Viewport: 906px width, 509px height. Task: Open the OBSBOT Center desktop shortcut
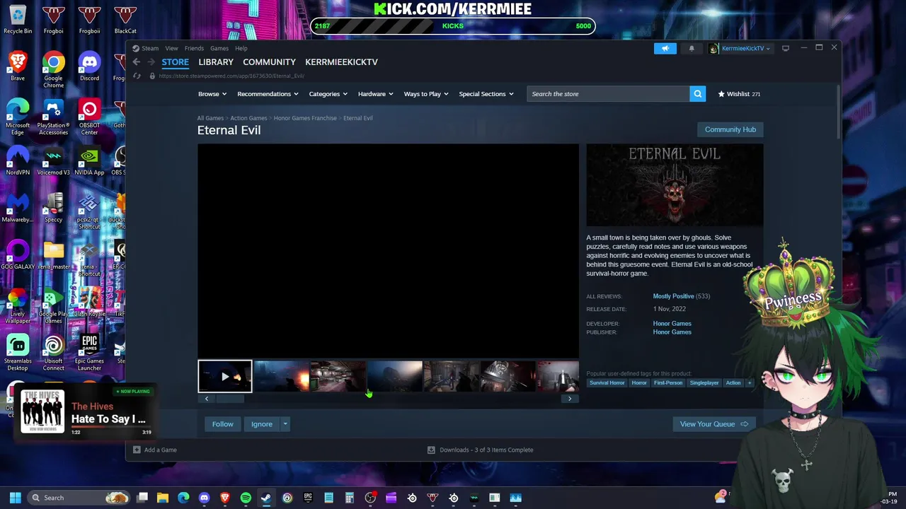(x=89, y=117)
